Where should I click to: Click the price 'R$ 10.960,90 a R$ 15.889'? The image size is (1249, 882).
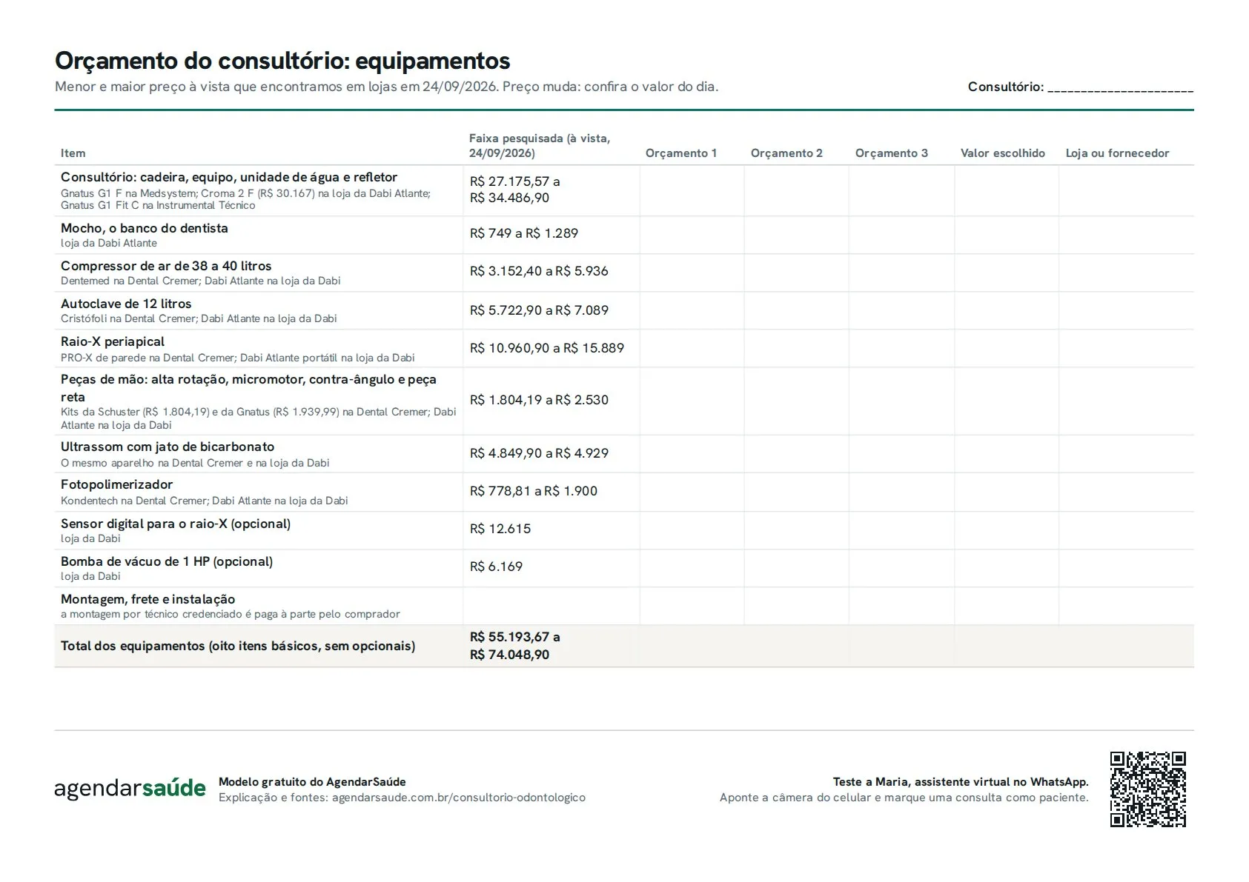(547, 348)
